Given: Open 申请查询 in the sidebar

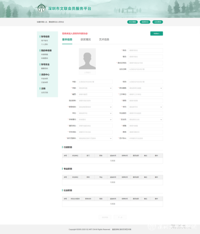Looking at the screenshot, I should point(44,58).
